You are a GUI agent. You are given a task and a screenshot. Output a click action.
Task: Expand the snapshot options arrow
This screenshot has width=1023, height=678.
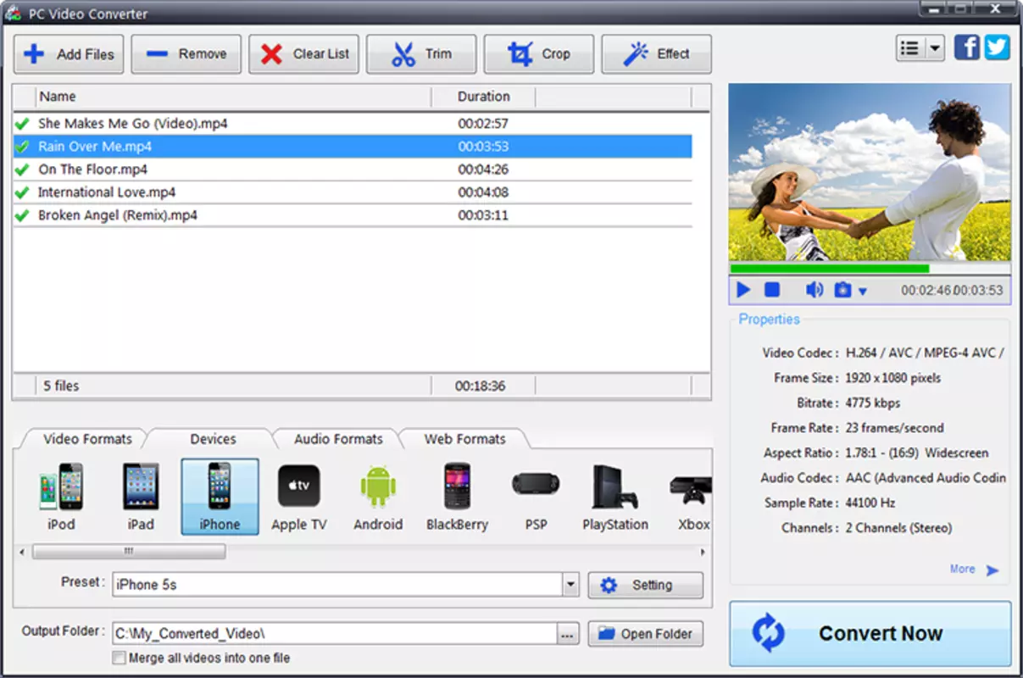pyautogui.click(x=863, y=292)
